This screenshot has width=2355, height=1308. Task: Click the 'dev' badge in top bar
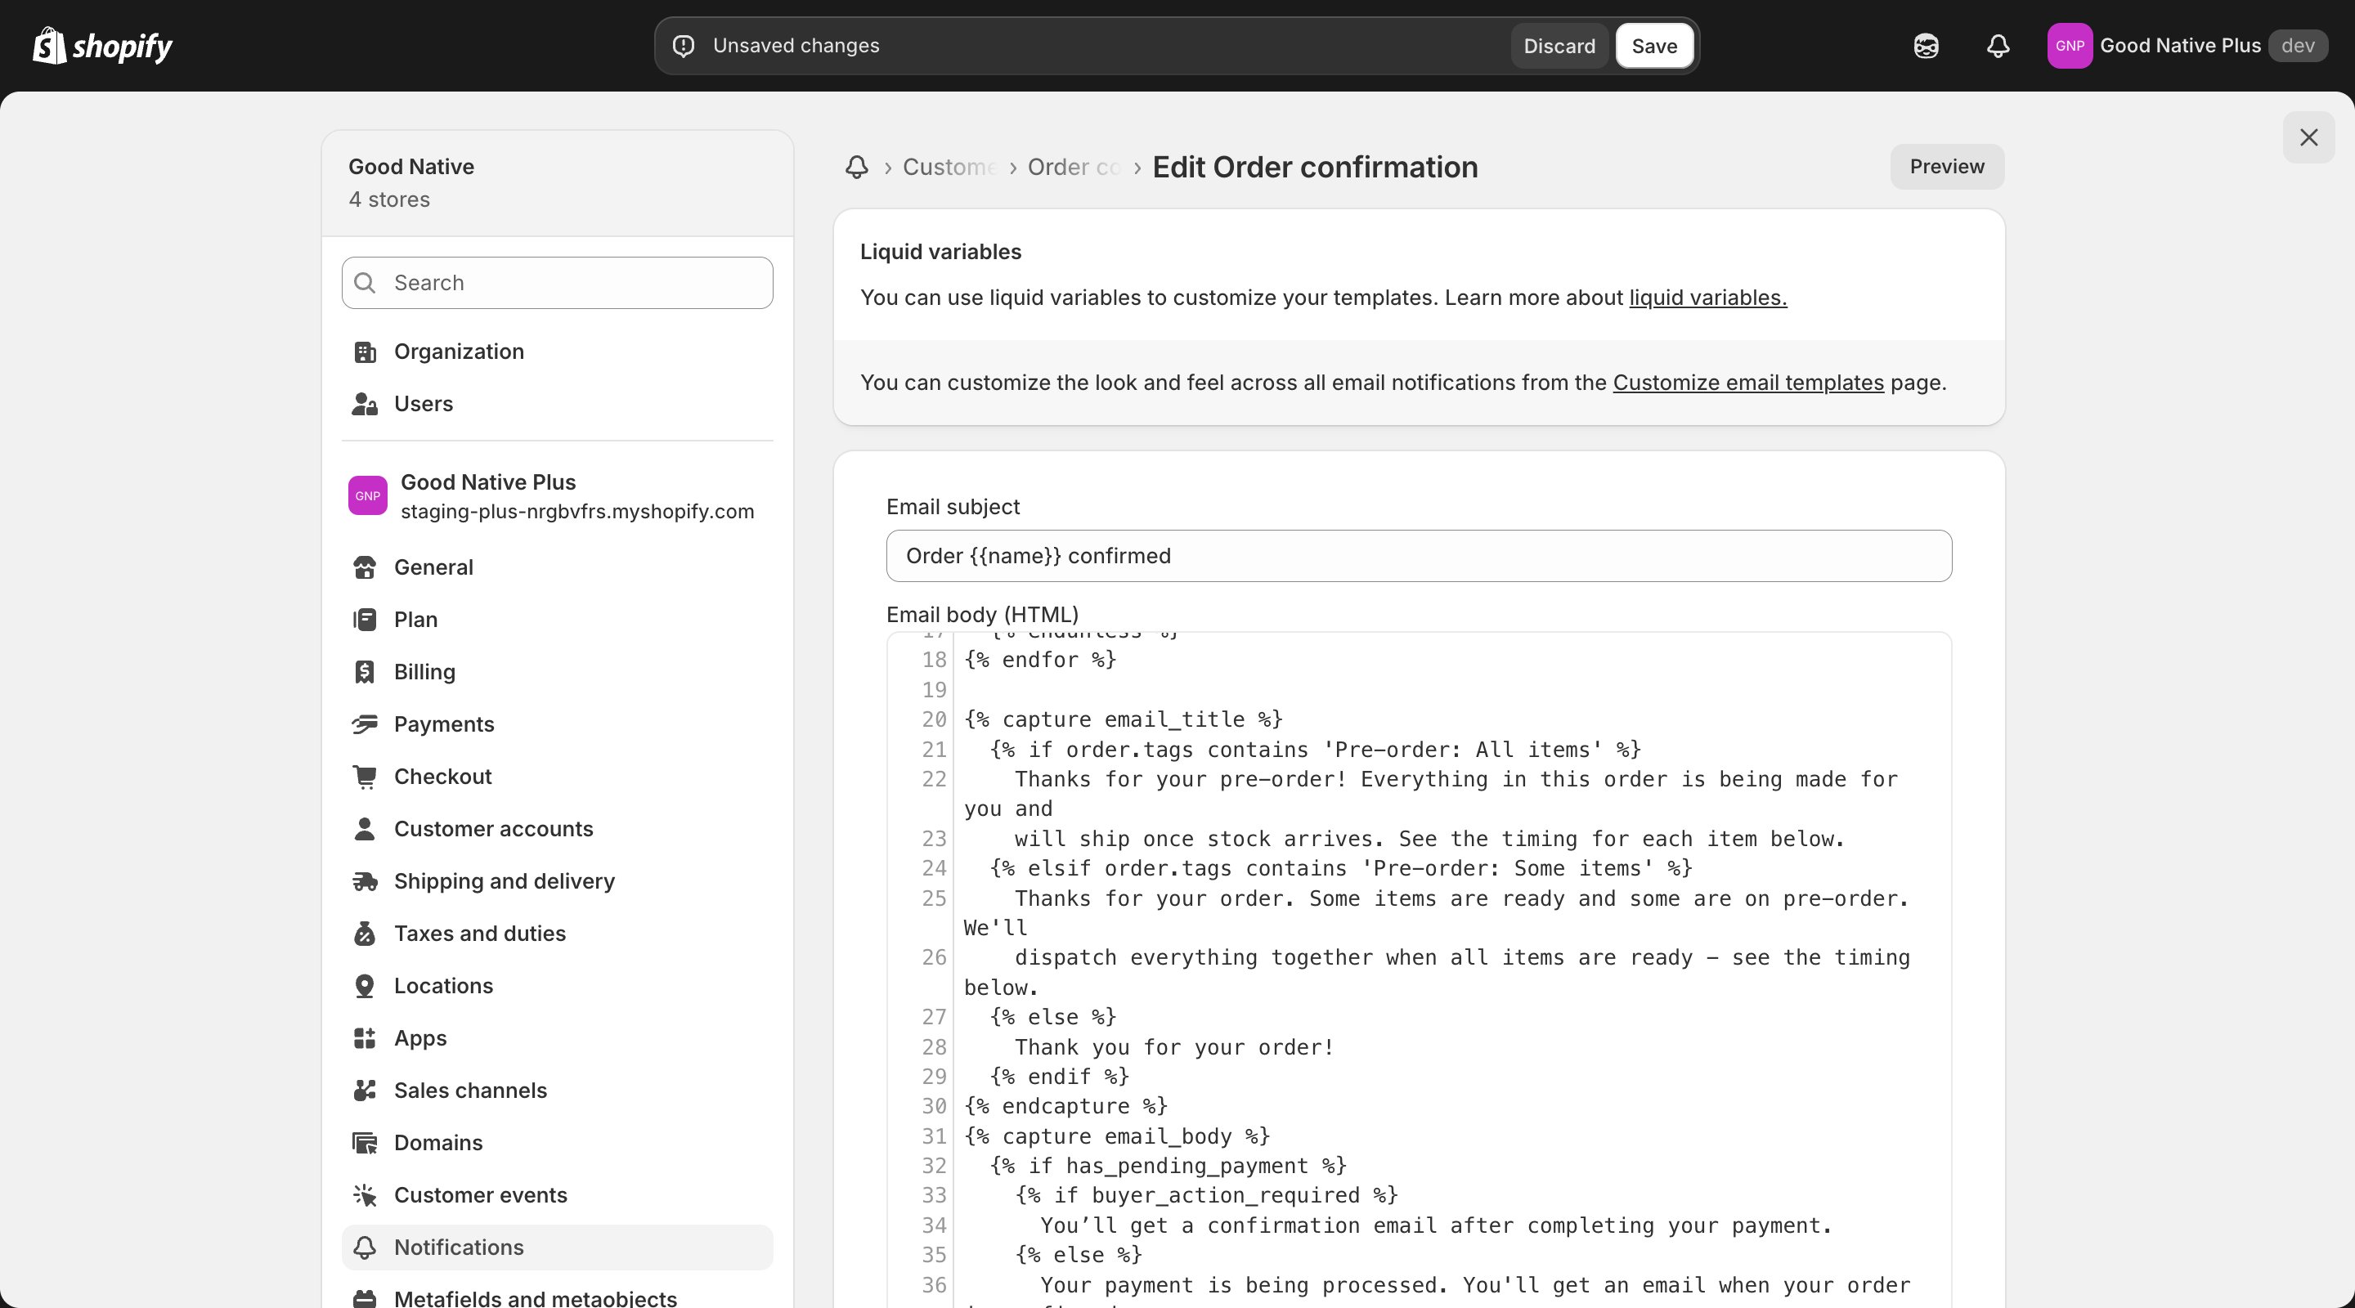2298,46
